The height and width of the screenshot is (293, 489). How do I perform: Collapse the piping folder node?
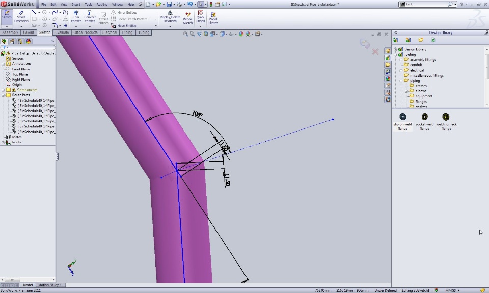(x=401, y=81)
